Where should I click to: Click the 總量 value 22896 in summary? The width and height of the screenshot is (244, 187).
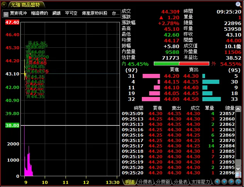click(x=233, y=23)
